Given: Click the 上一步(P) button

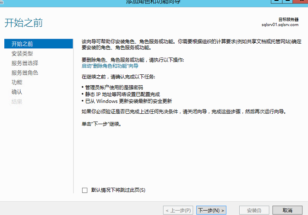Looking at the screenshot, I should [178, 210].
